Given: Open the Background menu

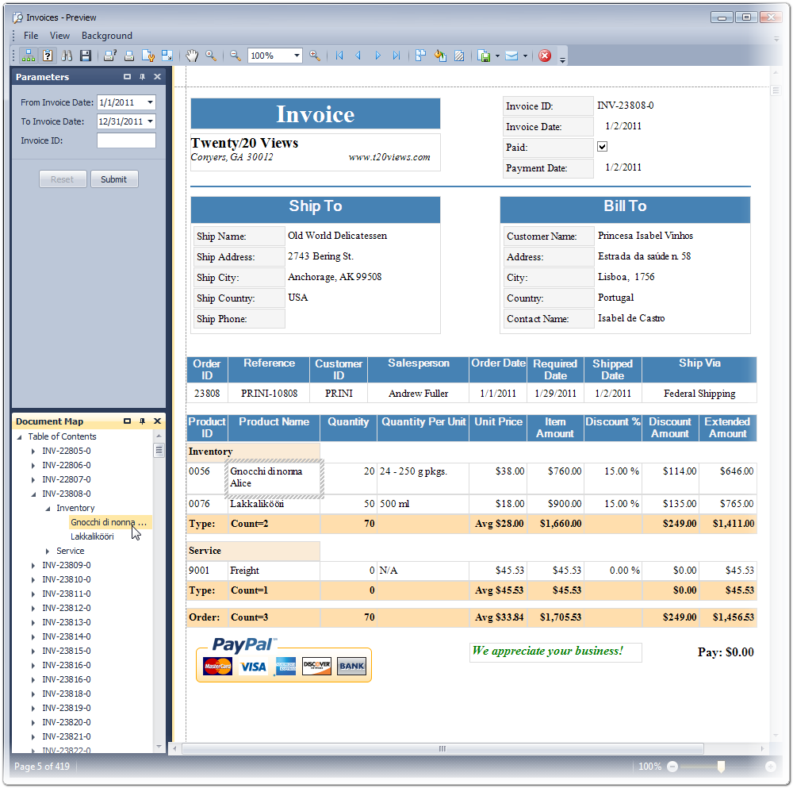Looking at the screenshot, I should (106, 36).
